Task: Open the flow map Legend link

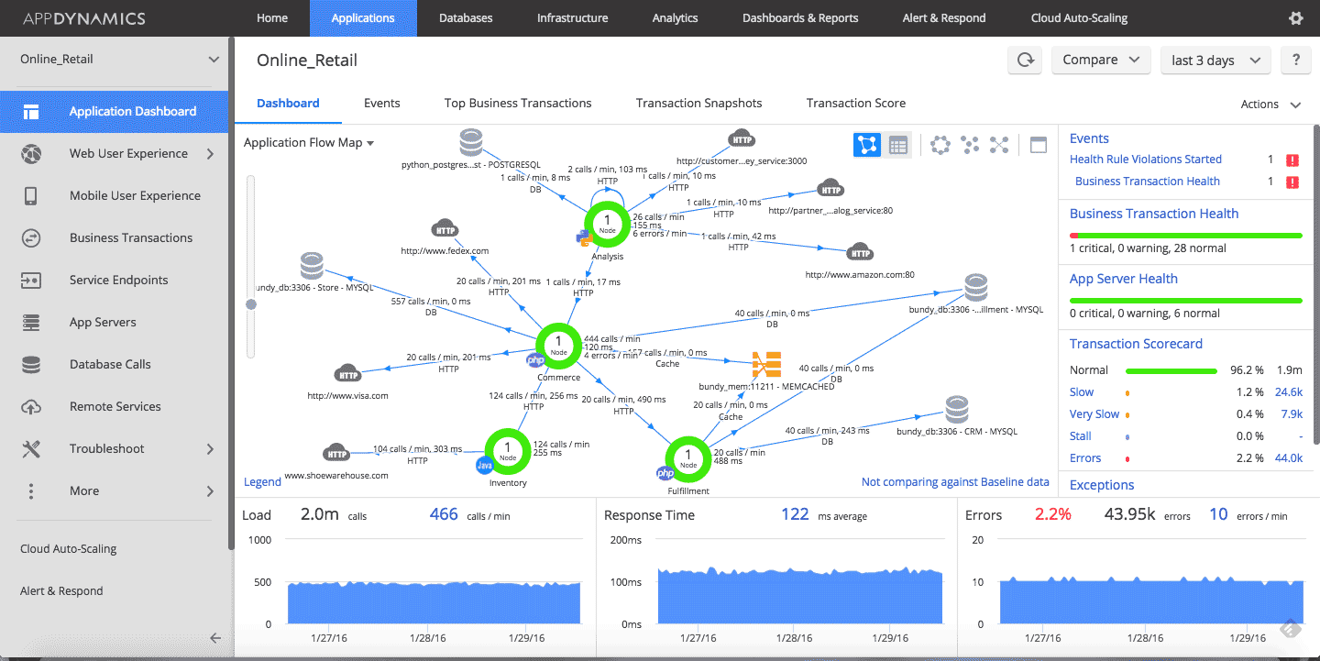Action: click(x=262, y=482)
